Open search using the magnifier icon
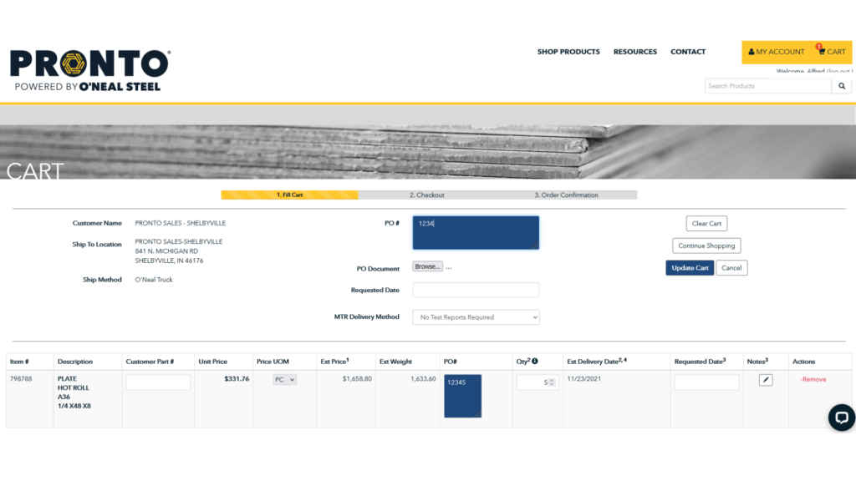Screen dimensions: 856x481 click(x=841, y=85)
